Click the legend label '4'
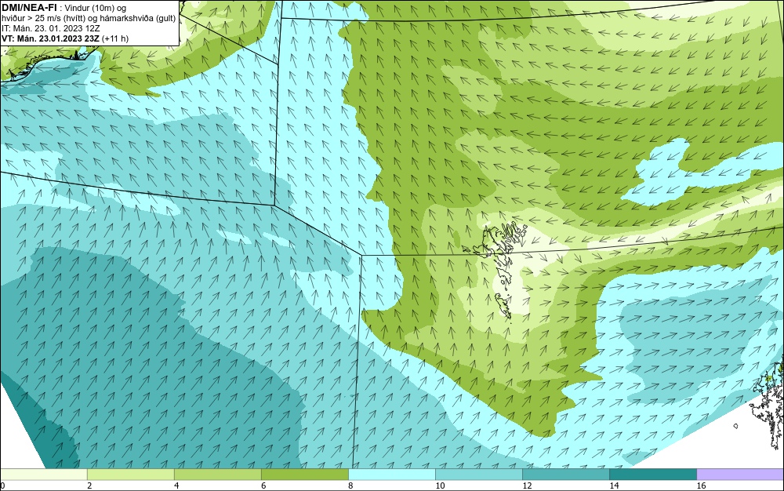The width and height of the screenshot is (784, 491). [176, 486]
